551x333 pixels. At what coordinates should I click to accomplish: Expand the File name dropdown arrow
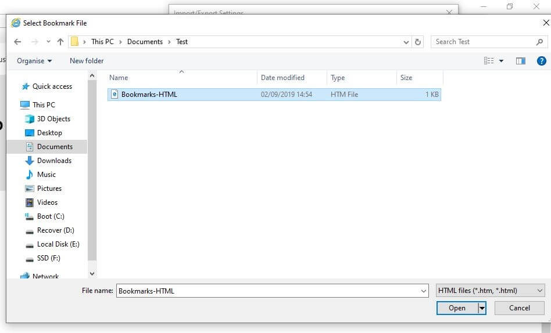[x=424, y=291]
